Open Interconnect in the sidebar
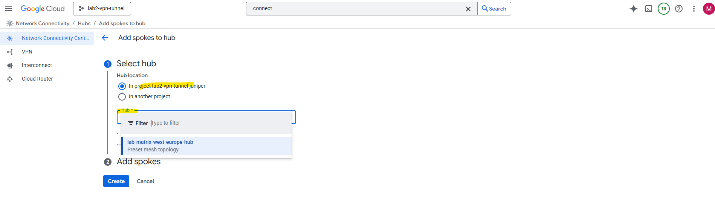The image size is (715, 209). 37,65
